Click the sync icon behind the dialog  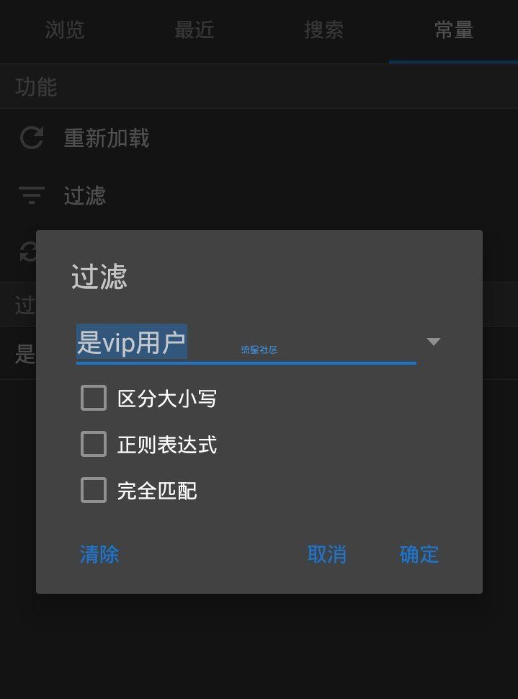coord(28,251)
